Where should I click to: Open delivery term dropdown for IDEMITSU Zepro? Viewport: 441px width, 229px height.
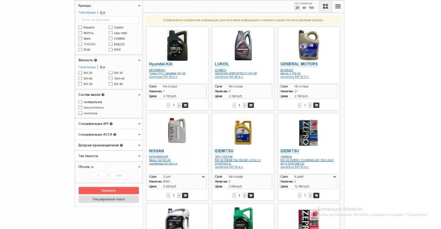click(x=335, y=177)
